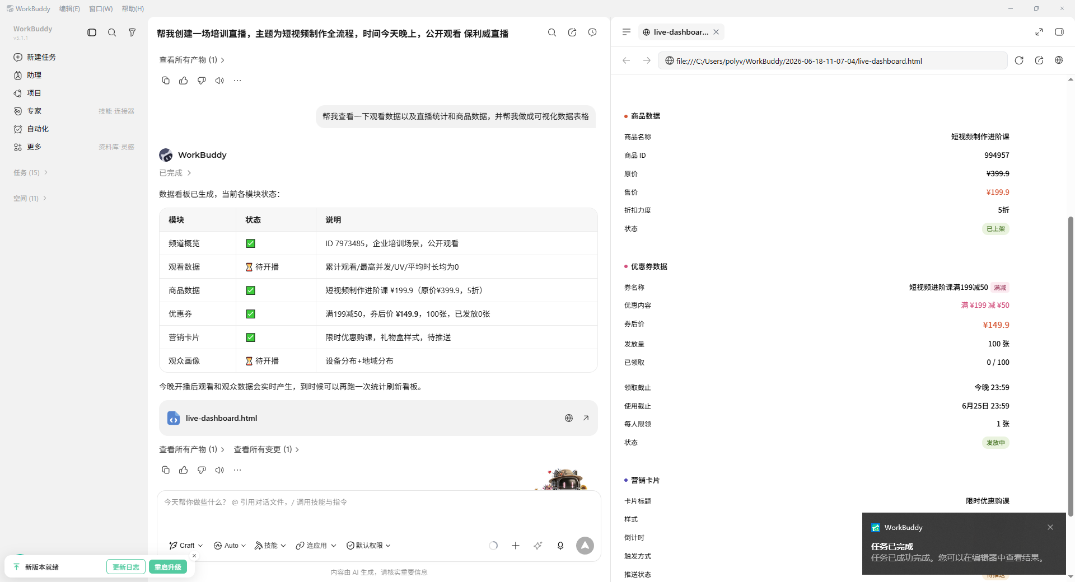Dismiss the 新版本就绪 update banner
The image size is (1075, 582).
pos(194,556)
